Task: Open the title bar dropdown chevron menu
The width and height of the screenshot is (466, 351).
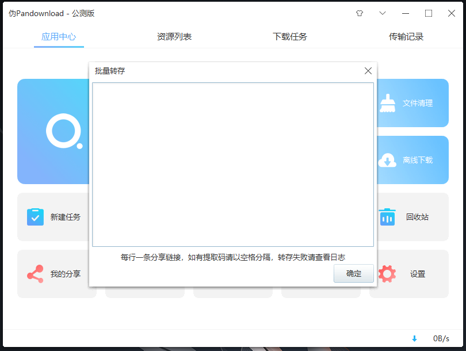Action: click(x=383, y=13)
